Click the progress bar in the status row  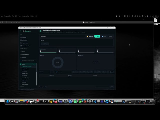click(x=102, y=87)
